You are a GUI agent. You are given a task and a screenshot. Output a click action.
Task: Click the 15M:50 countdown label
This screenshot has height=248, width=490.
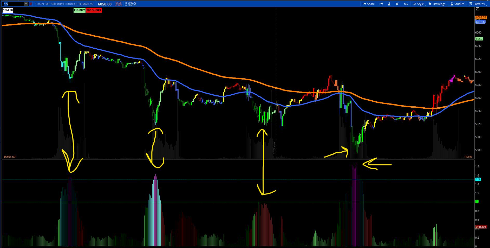click(x=8, y=10)
